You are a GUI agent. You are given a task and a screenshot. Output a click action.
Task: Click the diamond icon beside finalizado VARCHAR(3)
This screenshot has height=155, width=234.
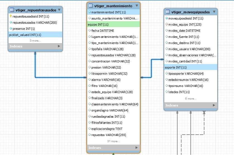click(90, 98)
